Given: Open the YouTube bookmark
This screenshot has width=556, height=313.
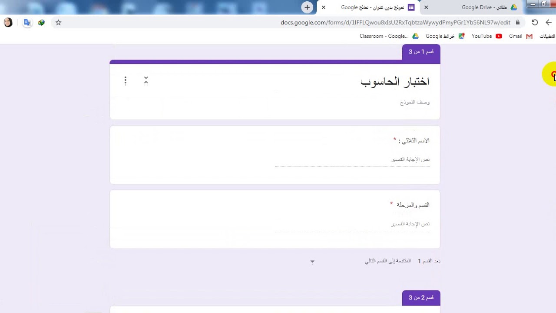Looking at the screenshot, I should (486, 36).
